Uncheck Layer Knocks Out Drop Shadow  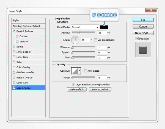coord(73,85)
